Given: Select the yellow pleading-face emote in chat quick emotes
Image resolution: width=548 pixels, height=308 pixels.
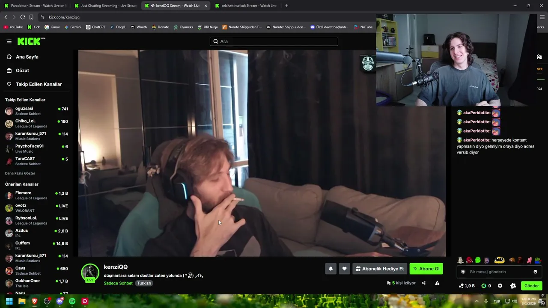Looking at the screenshot, I should 499,260.
